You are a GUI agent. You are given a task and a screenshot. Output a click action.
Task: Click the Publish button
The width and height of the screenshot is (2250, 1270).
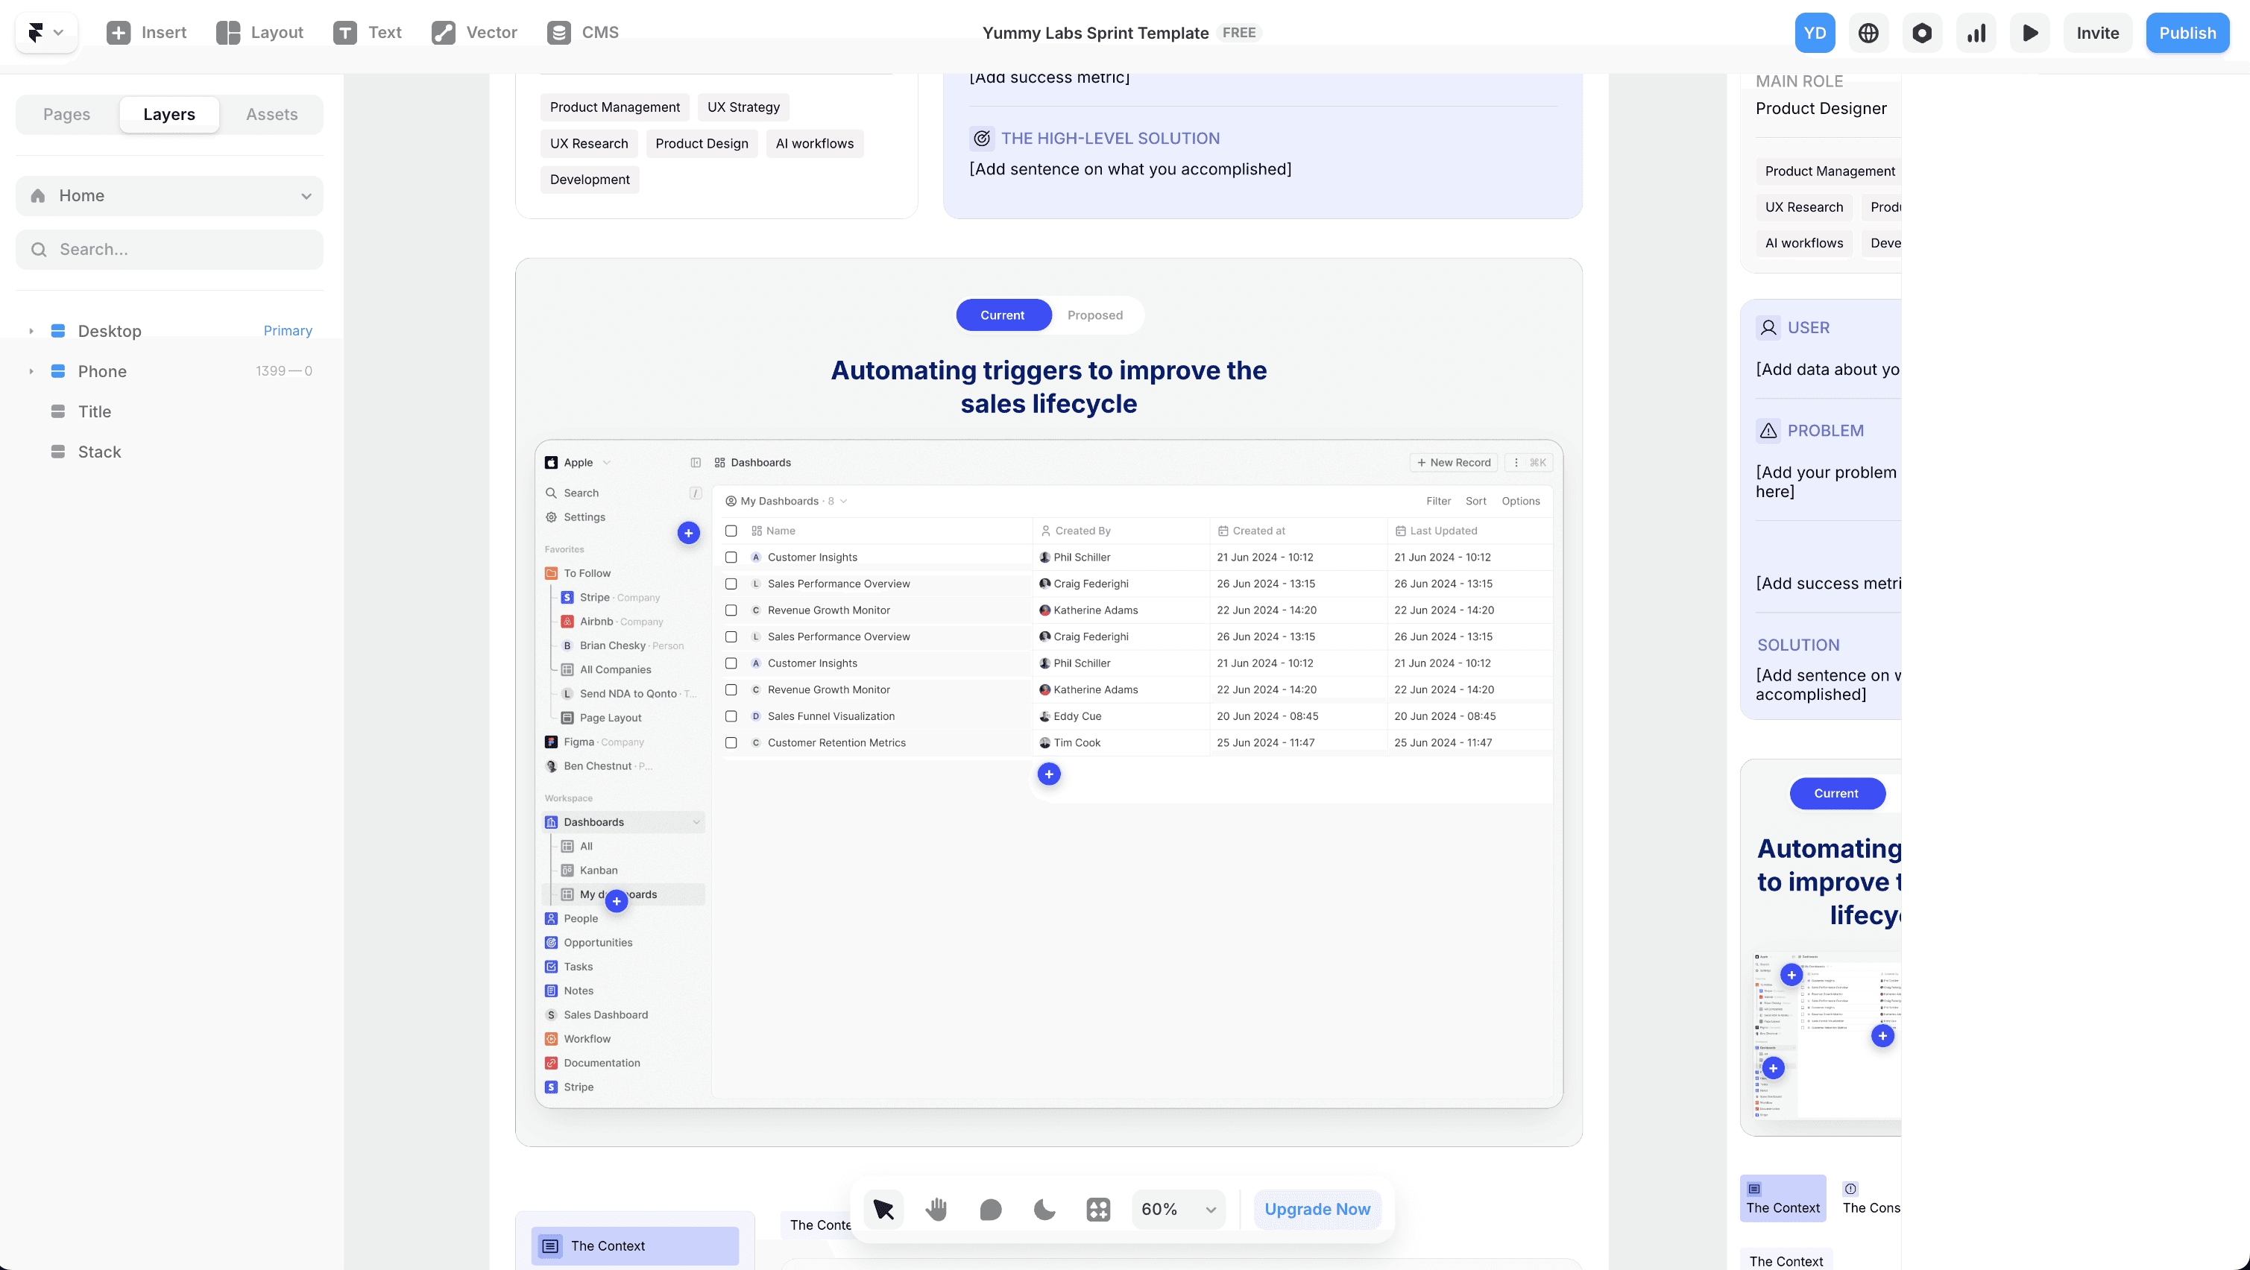(2186, 34)
